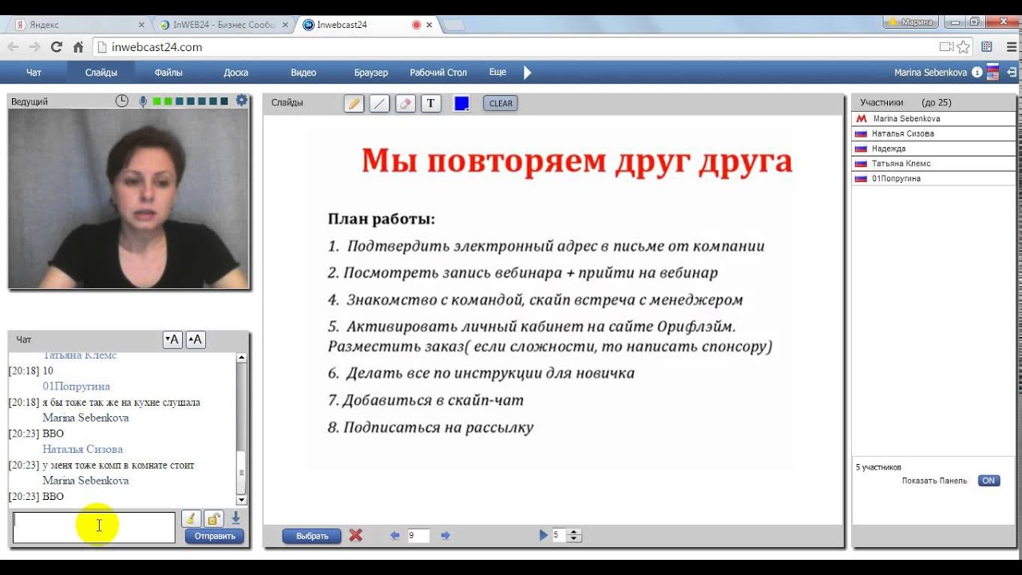Toggle Показать Панель ON switch
Screen dimensions: 1022x575
pyautogui.click(x=988, y=481)
